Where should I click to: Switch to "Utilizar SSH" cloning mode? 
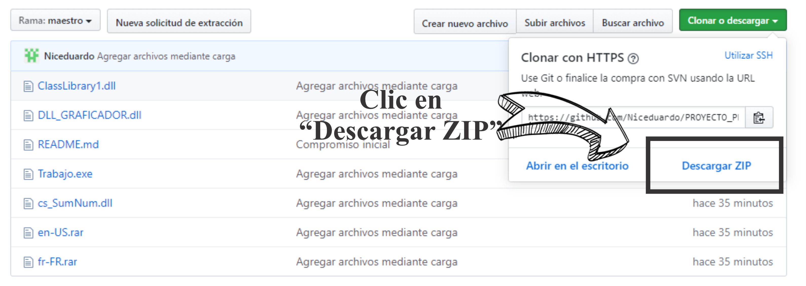749,55
